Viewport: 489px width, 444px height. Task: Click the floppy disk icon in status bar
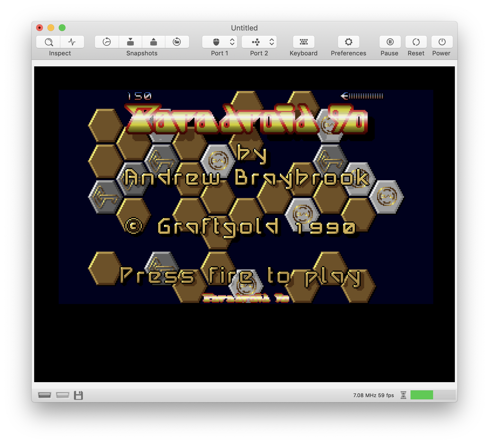(78, 395)
